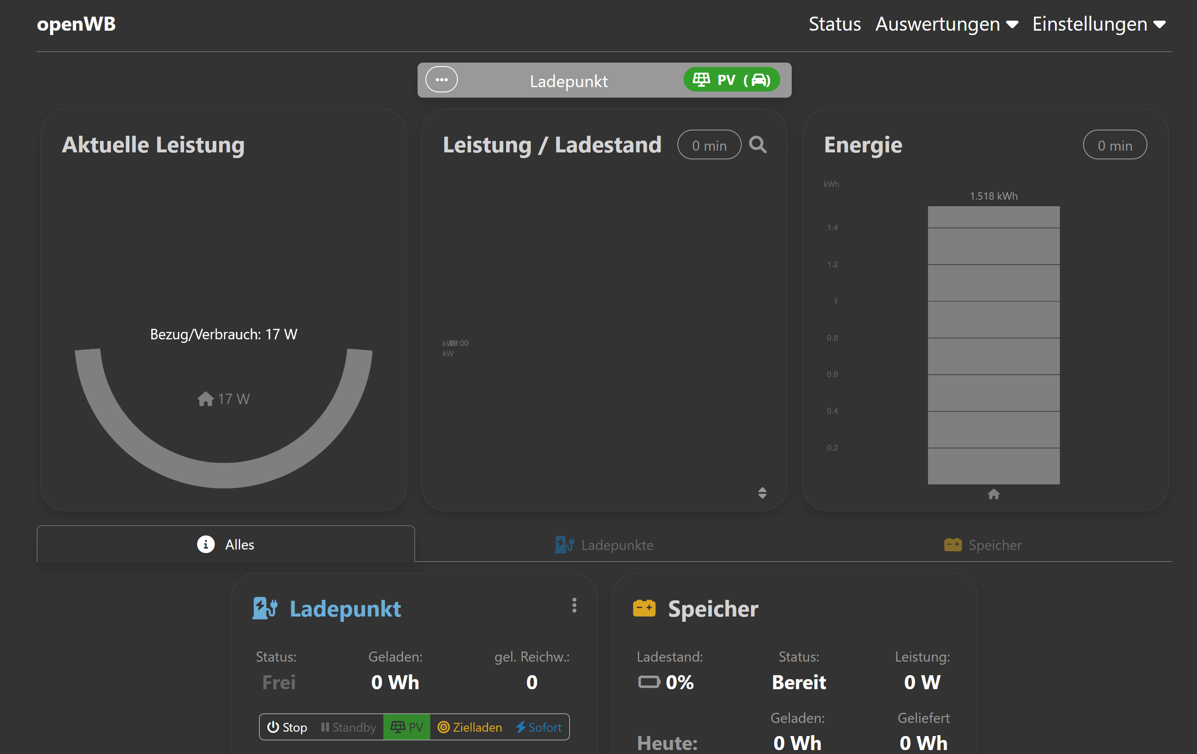
Task: Click the up-down arrows icon in power graph
Action: pos(762,493)
